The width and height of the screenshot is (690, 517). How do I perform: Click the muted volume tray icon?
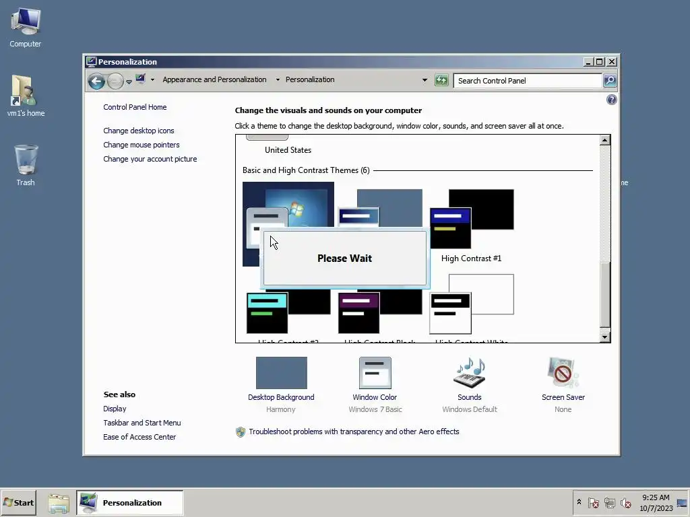pyautogui.click(x=625, y=502)
